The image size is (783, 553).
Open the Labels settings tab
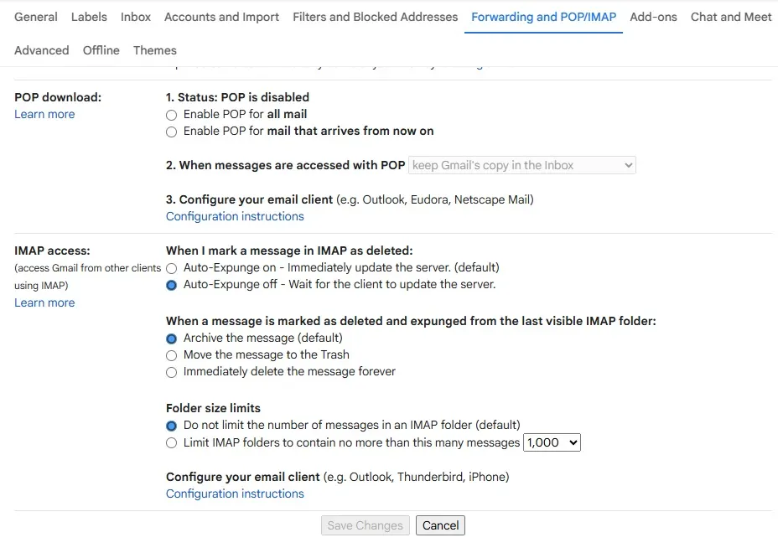pyautogui.click(x=89, y=17)
